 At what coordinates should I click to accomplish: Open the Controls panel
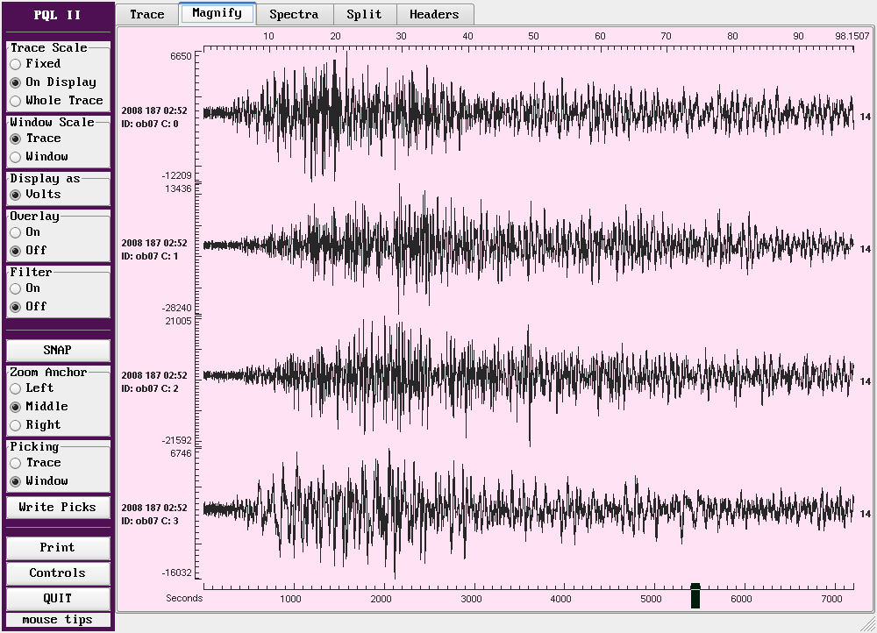(58, 573)
